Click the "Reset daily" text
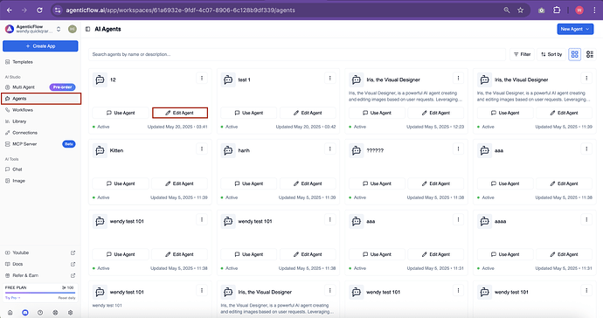Viewport: 603px width, 318px height. pyautogui.click(x=67, y=298)
